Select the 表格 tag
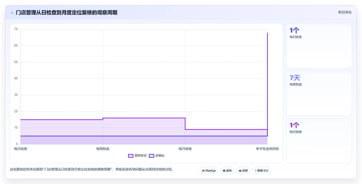Image resolution: width=362 pixels, height=184 pixels. point(227,171)
